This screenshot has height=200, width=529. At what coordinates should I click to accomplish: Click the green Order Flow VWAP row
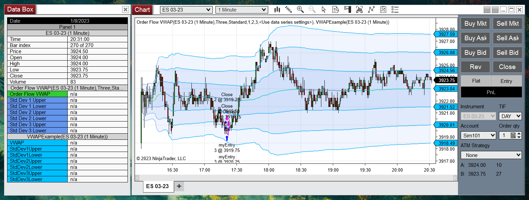68,94
